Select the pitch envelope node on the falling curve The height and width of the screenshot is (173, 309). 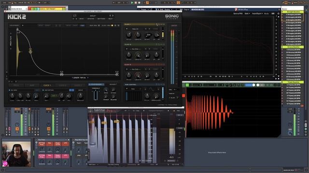click(x=30, y=52)
